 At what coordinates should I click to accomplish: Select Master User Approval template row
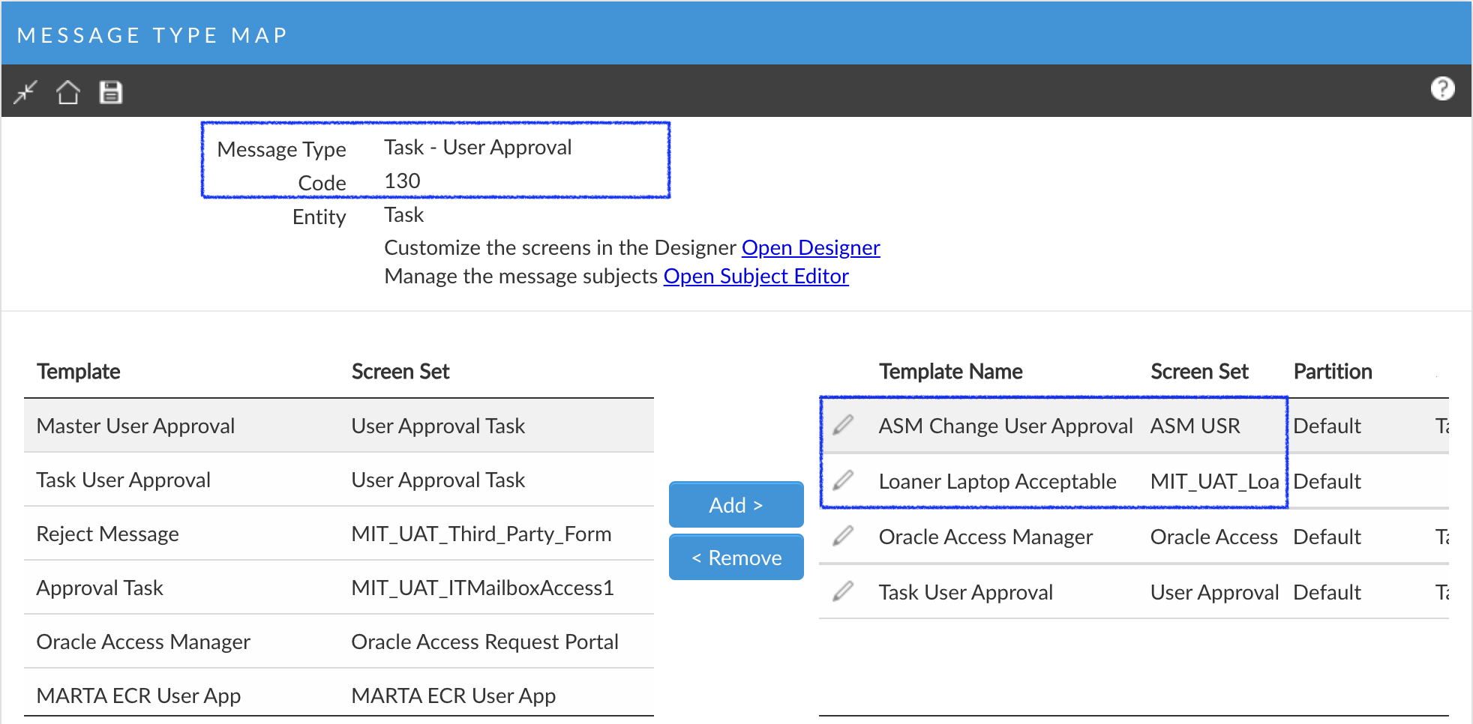point(136,426)
